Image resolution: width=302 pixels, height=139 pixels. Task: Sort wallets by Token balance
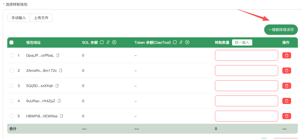[181, 42]
